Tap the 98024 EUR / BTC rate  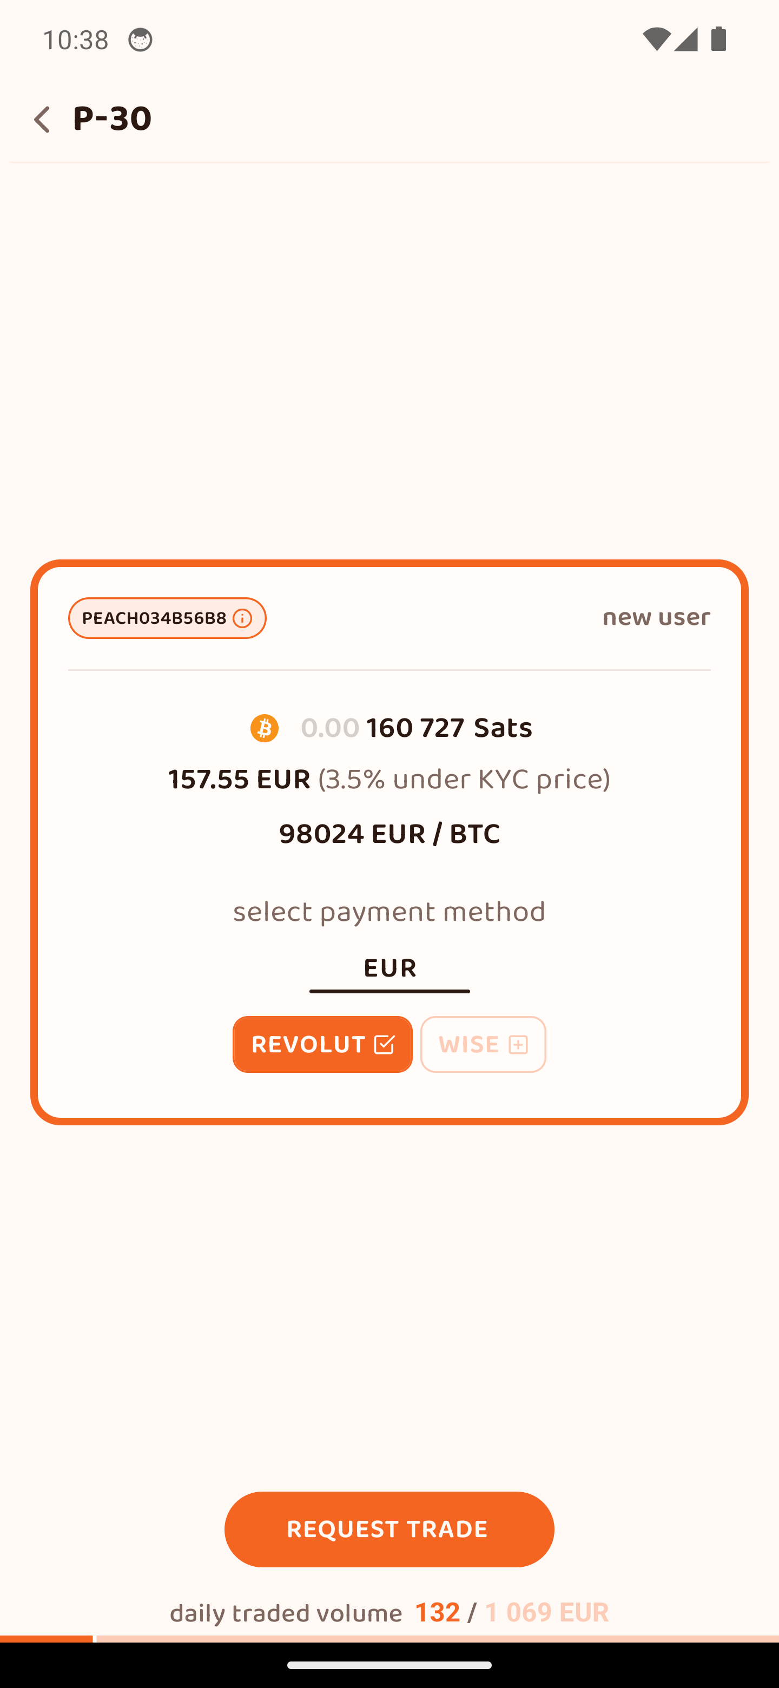point(389,834)
